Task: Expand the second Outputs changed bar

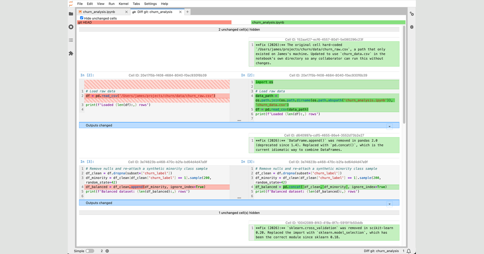Action: click(x=239, y=203)
